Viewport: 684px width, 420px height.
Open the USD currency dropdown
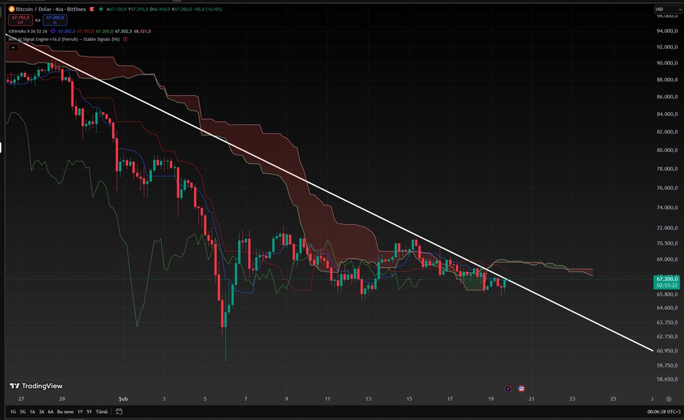(667, 9)
